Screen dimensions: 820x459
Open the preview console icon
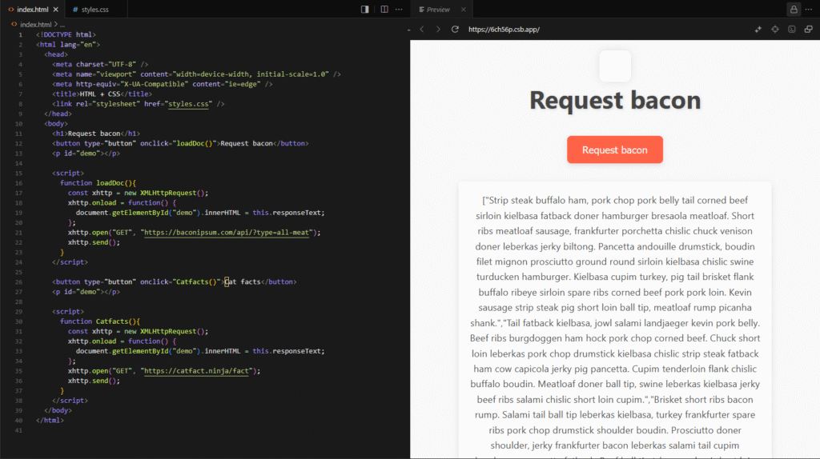coord(791,30)
